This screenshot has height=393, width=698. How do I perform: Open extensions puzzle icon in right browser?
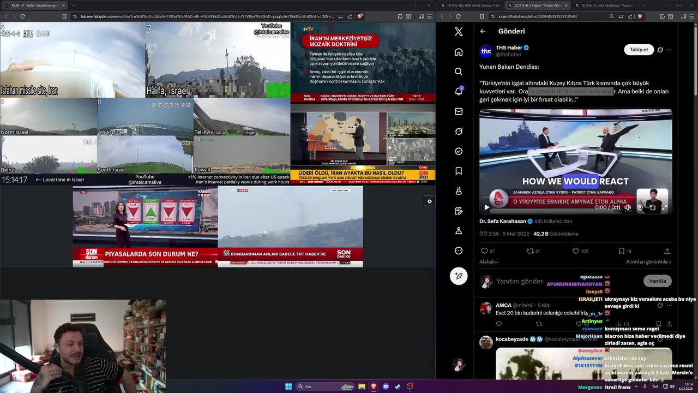click(x=663, y=16)
